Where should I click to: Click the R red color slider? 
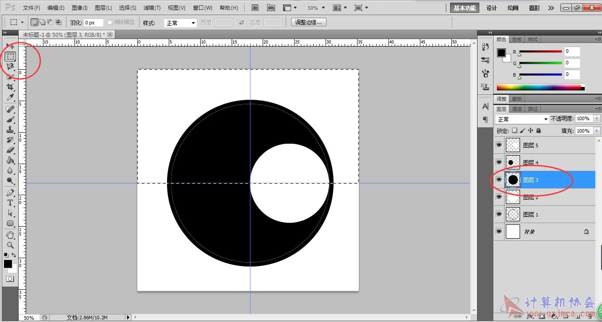540,52
